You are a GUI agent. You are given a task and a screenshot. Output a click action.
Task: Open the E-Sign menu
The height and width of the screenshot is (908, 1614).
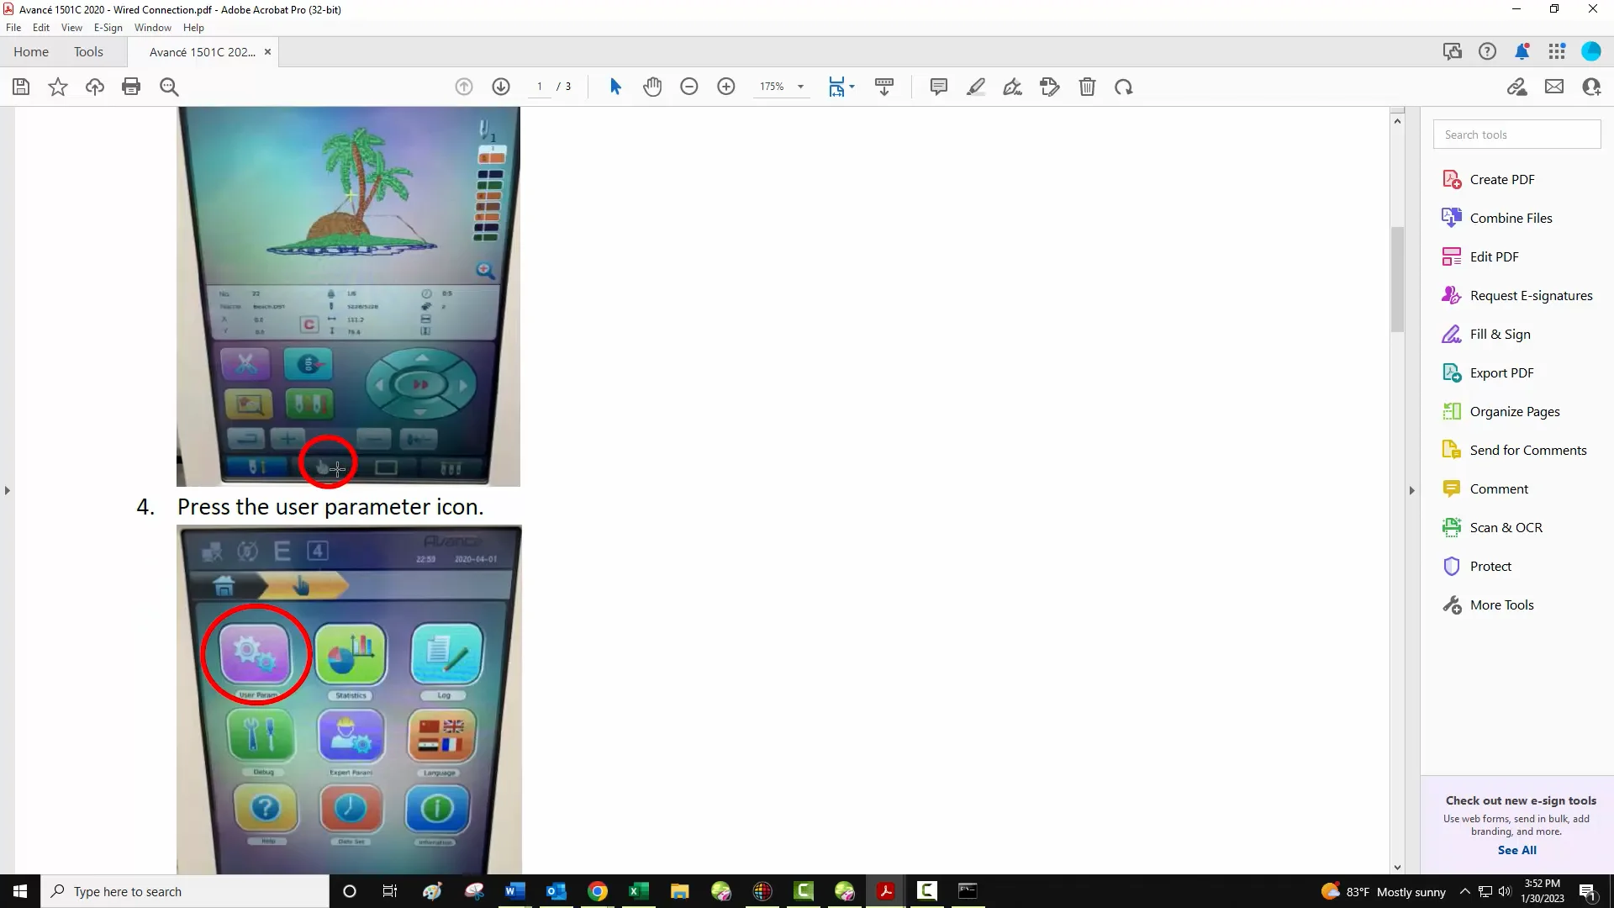pyautogui.click(x=108, y=28)
